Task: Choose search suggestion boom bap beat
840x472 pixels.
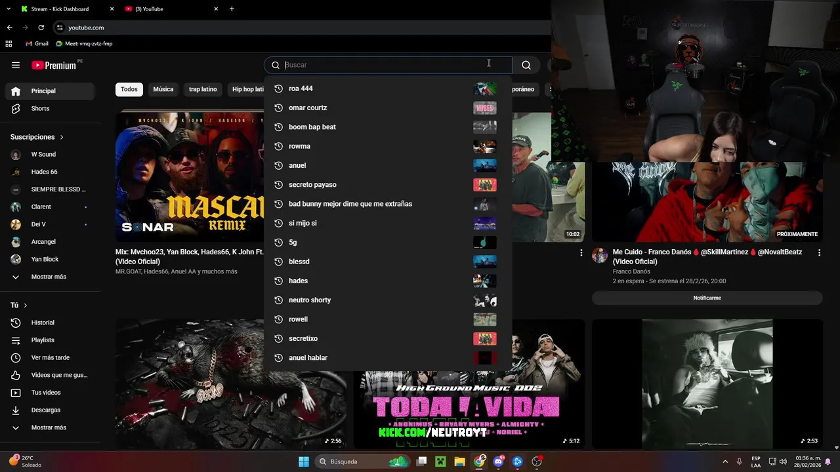Action: click(387, 127)
